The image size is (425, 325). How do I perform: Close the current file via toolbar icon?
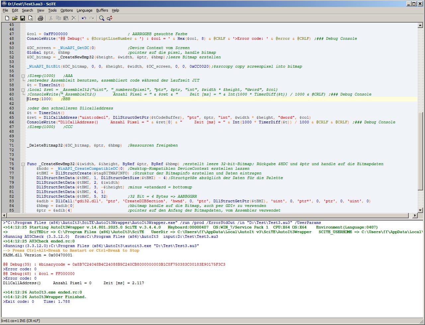click(x=31, y=18)
